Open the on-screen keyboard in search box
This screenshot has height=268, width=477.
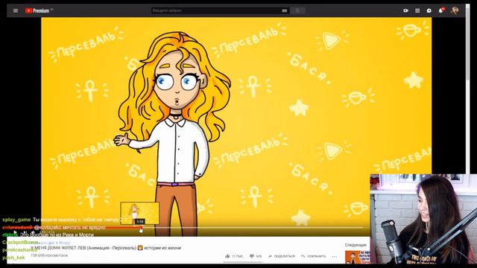[285, 10]
